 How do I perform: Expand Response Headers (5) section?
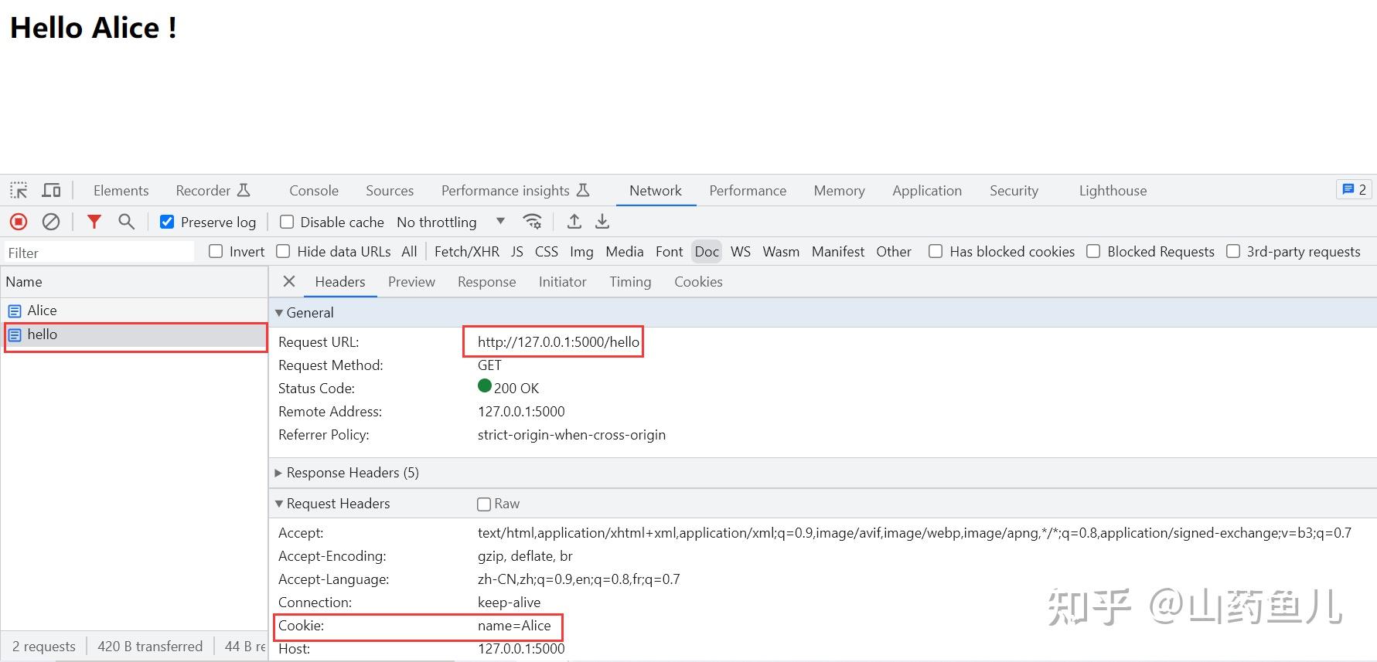279,473
